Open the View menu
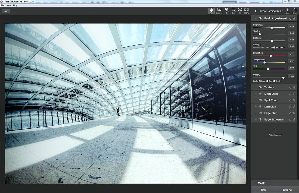 coord(9,5)
